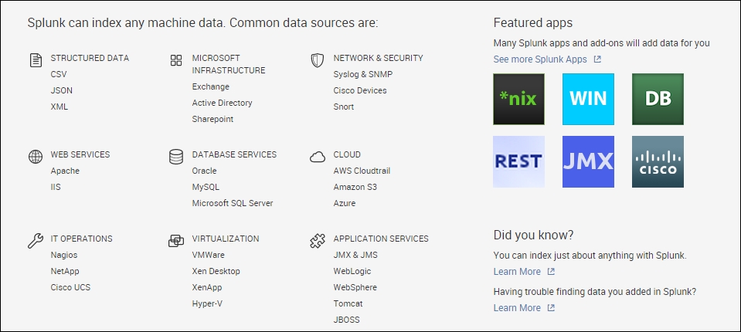Click external-link icon after trouble finding data Learn More
741x332 pixels.
click(551, 308)
